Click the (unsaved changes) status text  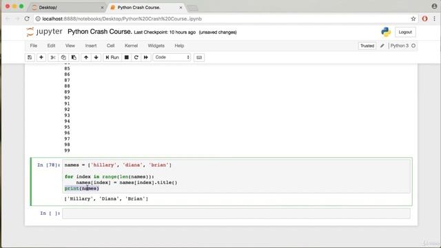coord(218,32)
